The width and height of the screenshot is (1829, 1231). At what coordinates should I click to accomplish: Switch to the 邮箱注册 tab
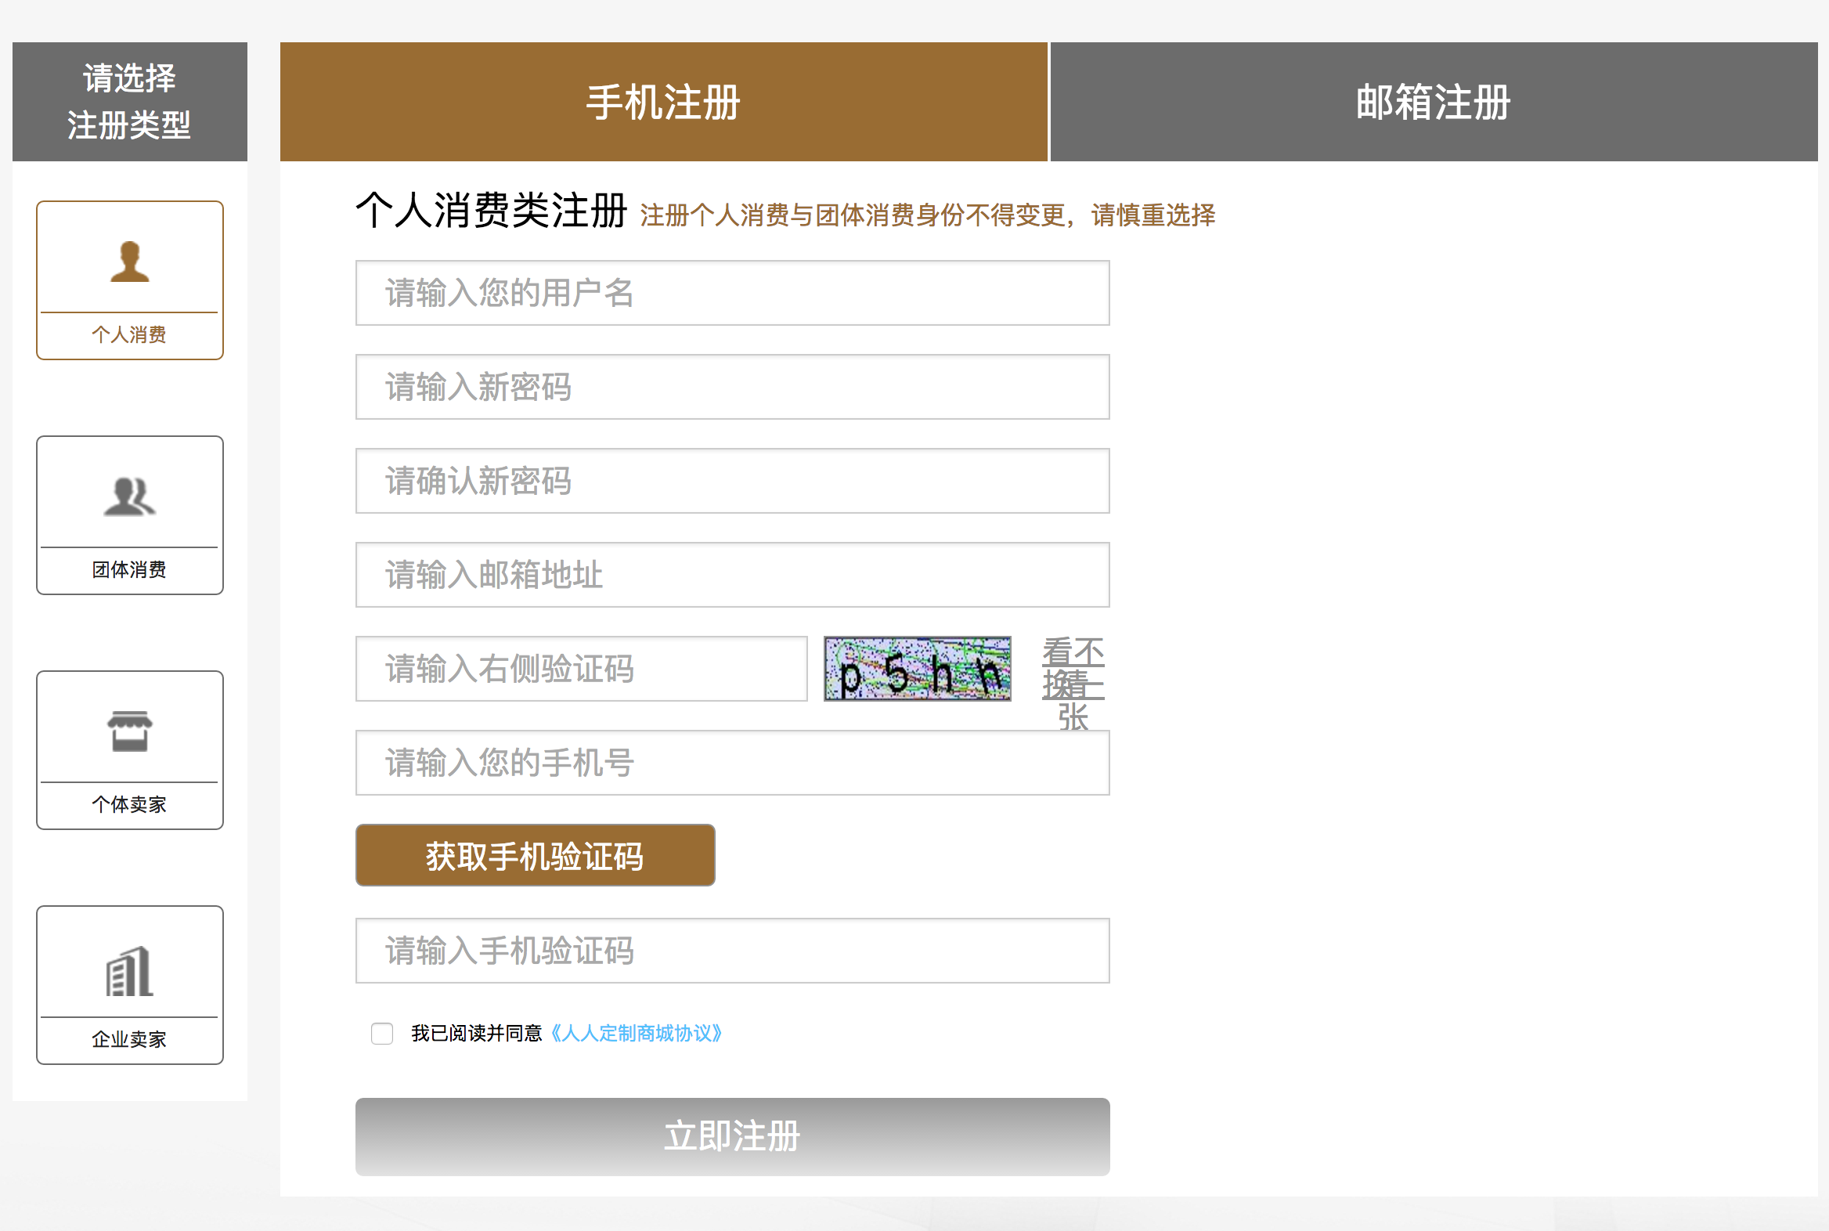click(1434, 102)
